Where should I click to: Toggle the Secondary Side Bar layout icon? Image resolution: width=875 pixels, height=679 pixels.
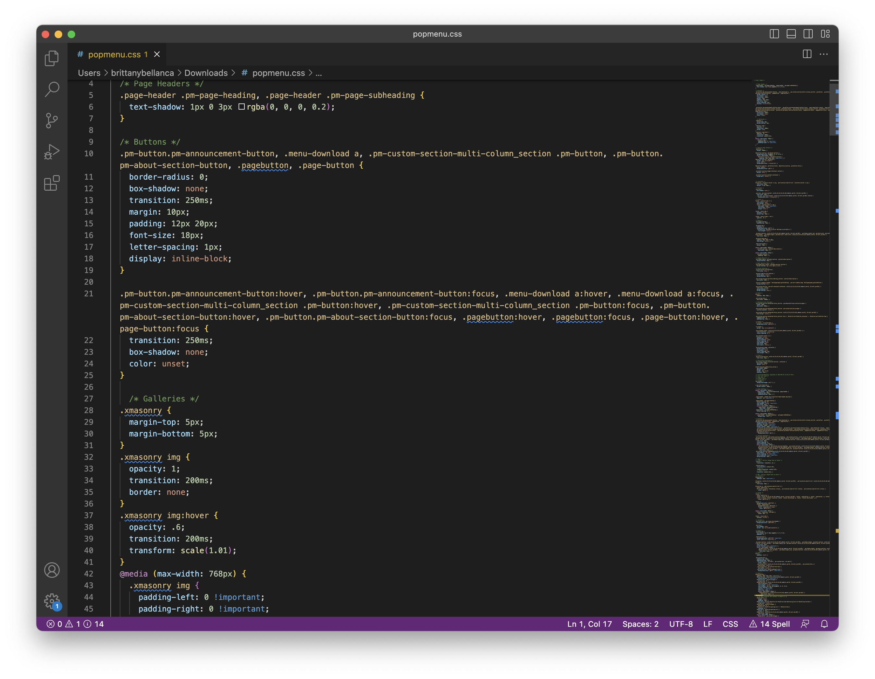pos(808,34)
